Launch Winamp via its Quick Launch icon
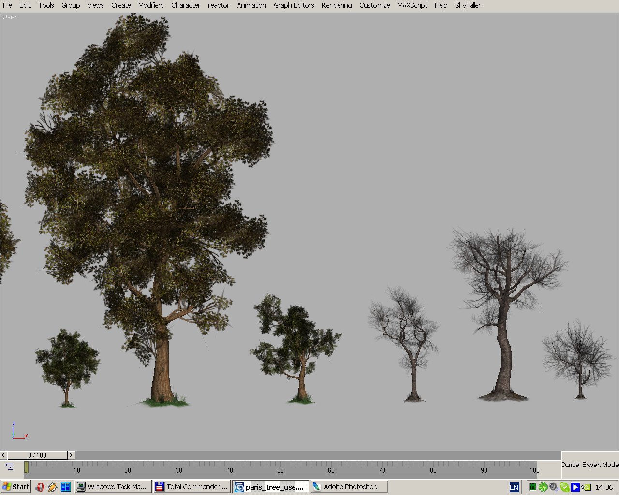 (x=53, y=487)
